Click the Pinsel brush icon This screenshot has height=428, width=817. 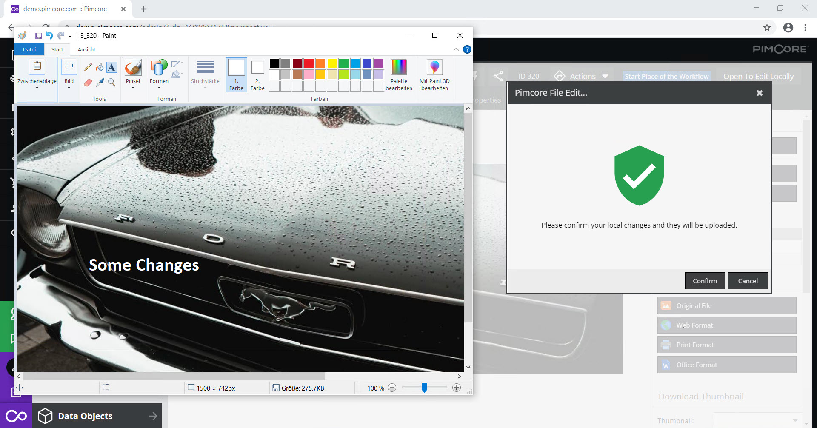(x=133, y=67)
